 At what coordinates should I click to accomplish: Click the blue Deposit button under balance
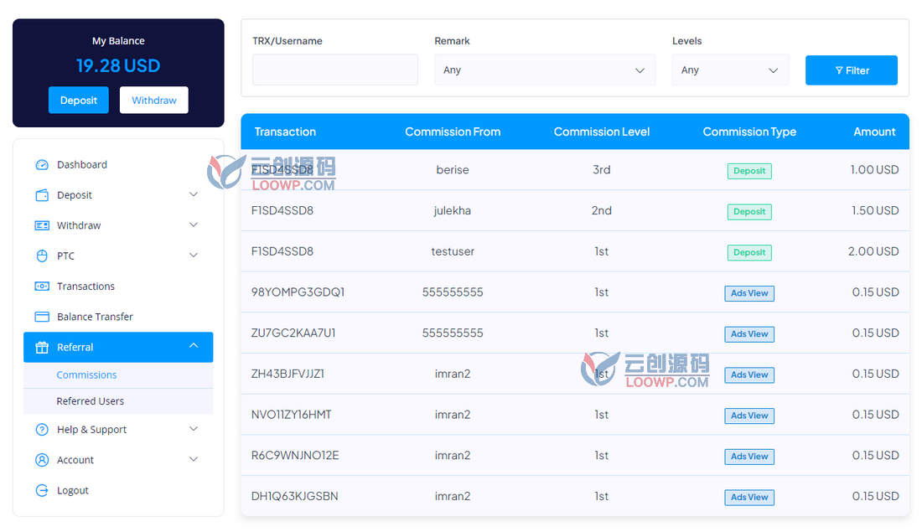(x=78, y=100)
